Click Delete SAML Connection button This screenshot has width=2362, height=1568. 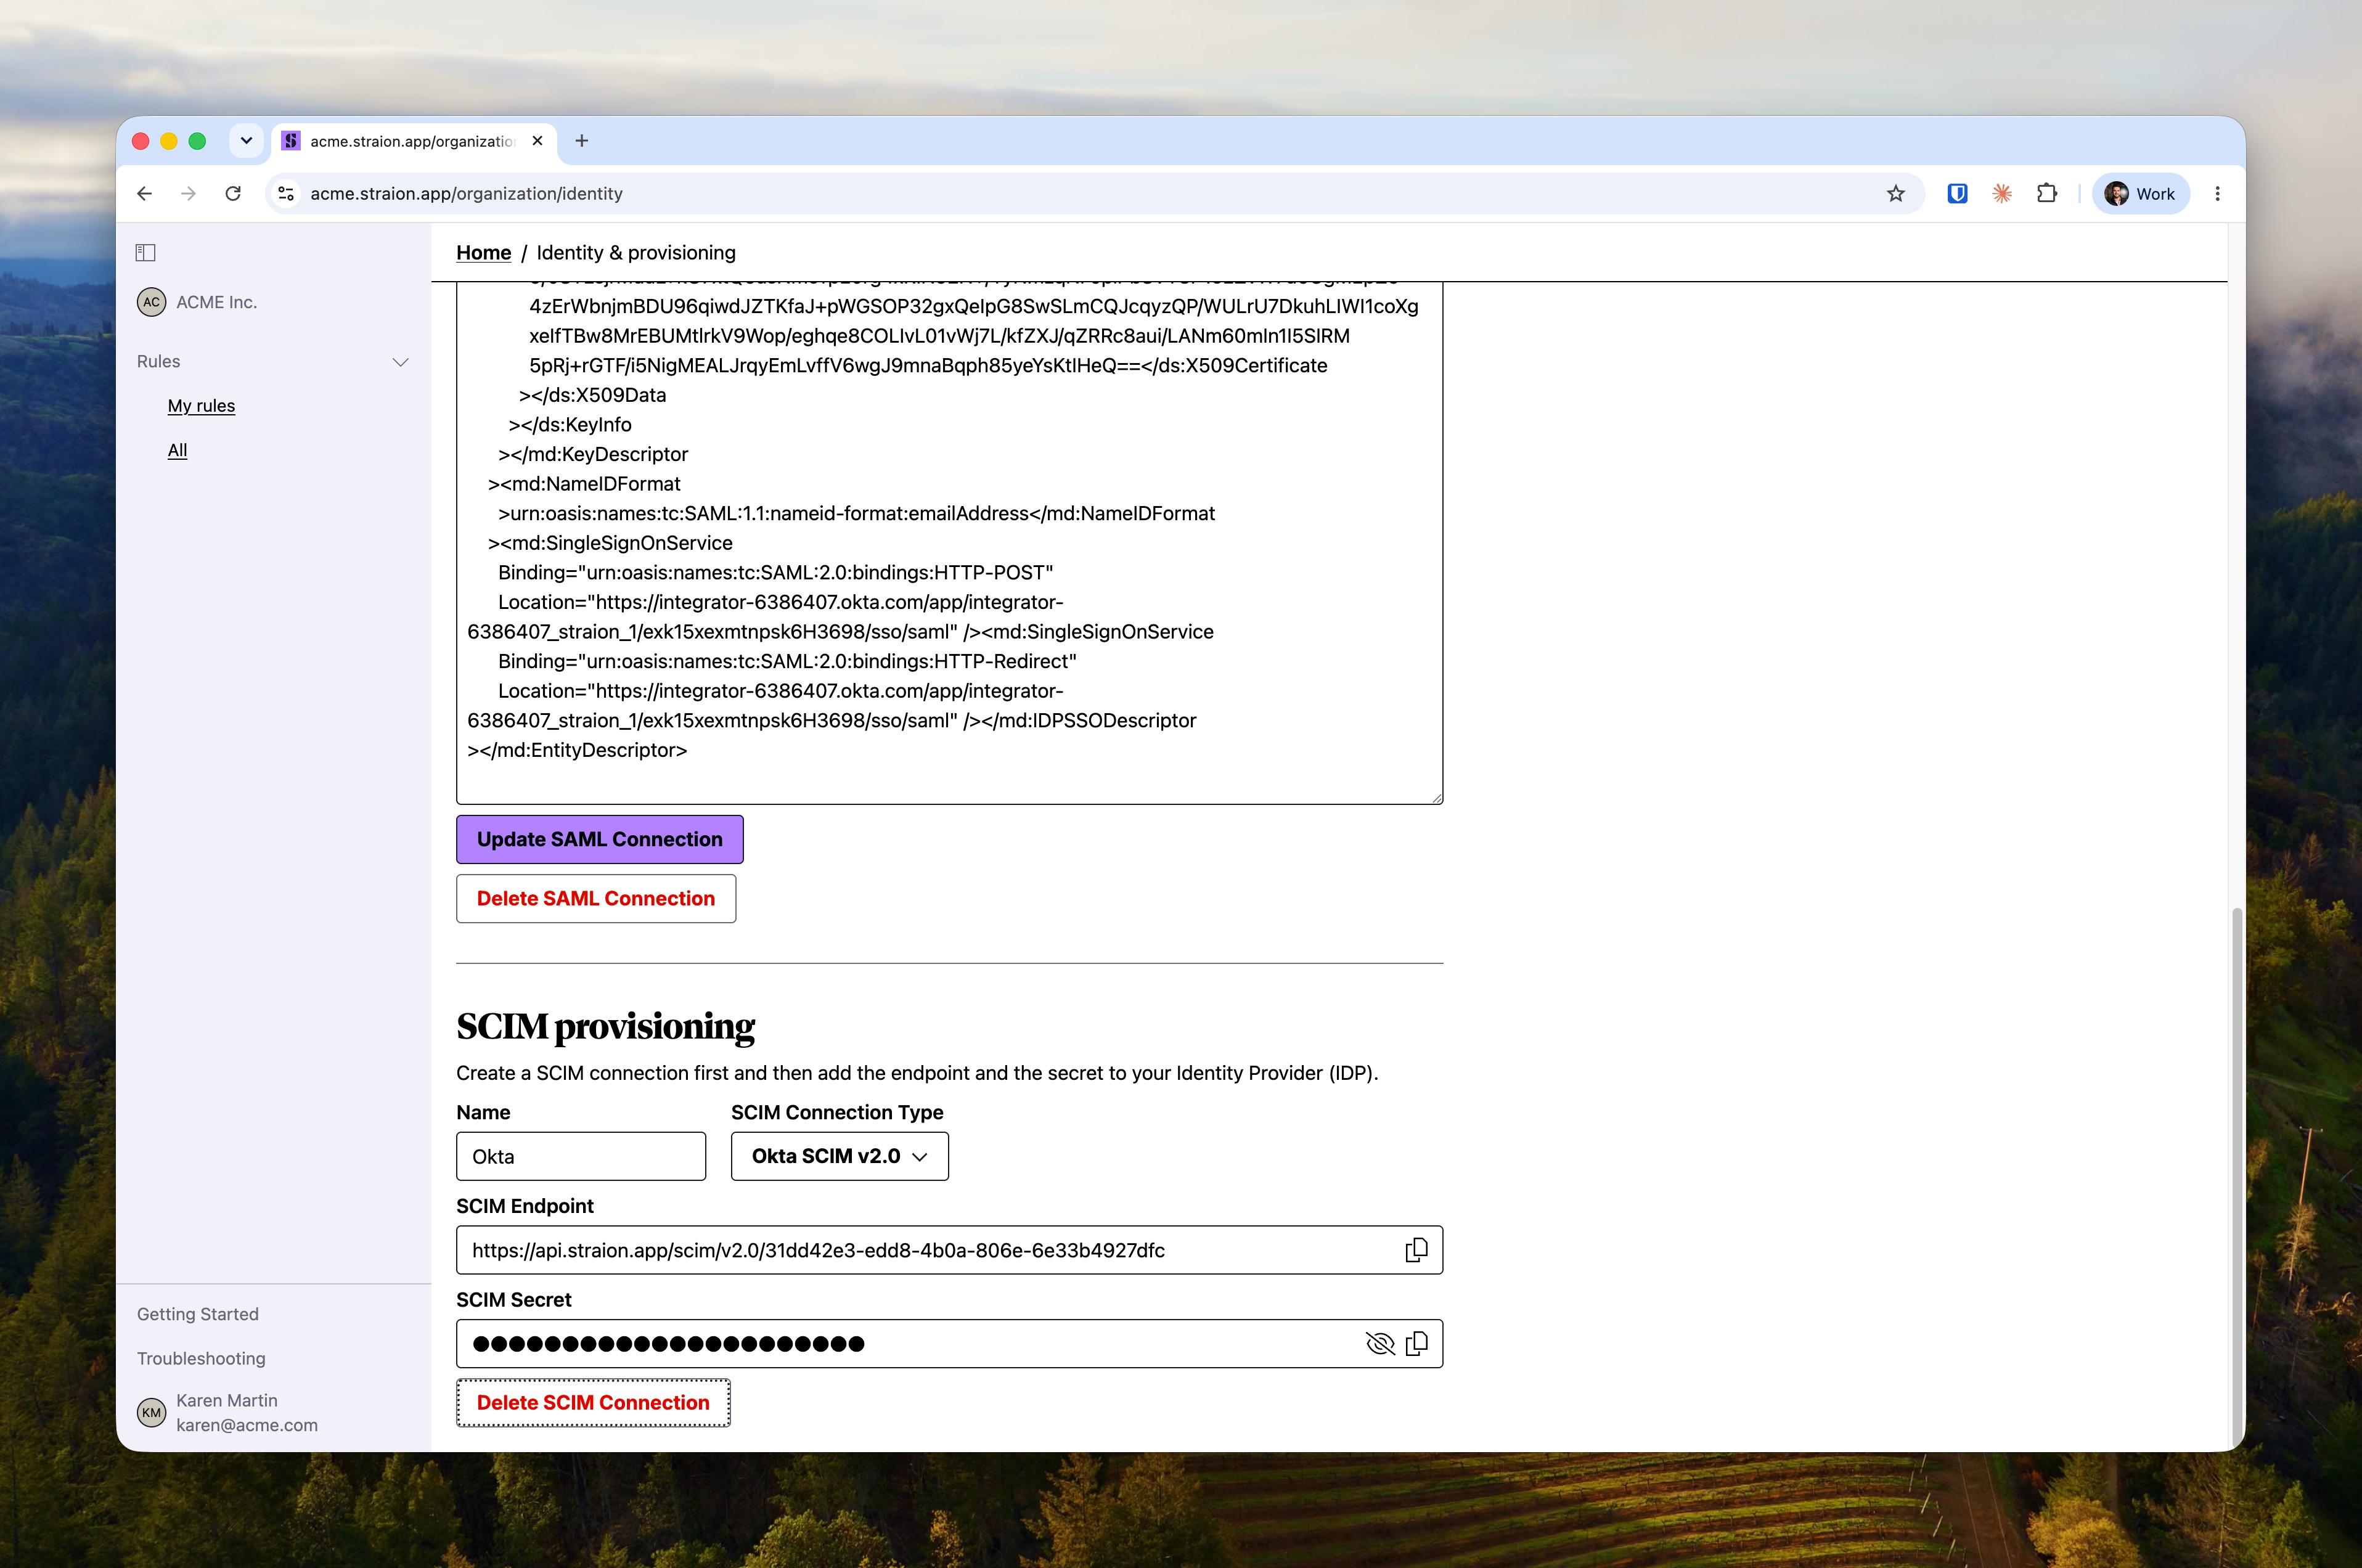coord(596,898)
